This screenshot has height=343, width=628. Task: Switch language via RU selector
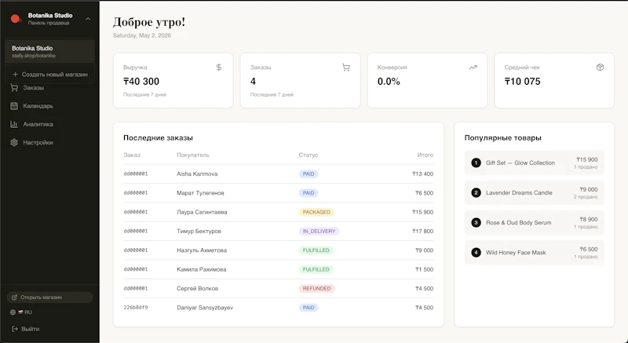click(21, 312)
